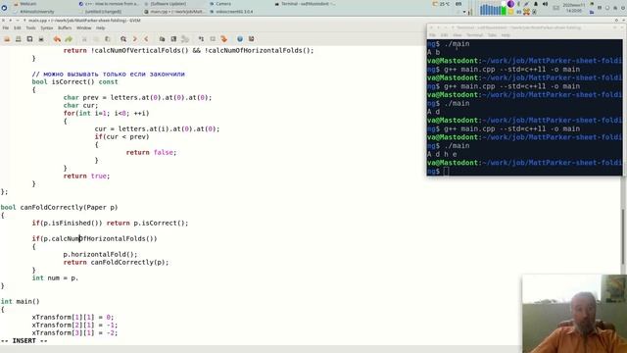The image size is (627, 353).
Task: Click the green Redo arrow toolbar icon
Action: point(69,39)
